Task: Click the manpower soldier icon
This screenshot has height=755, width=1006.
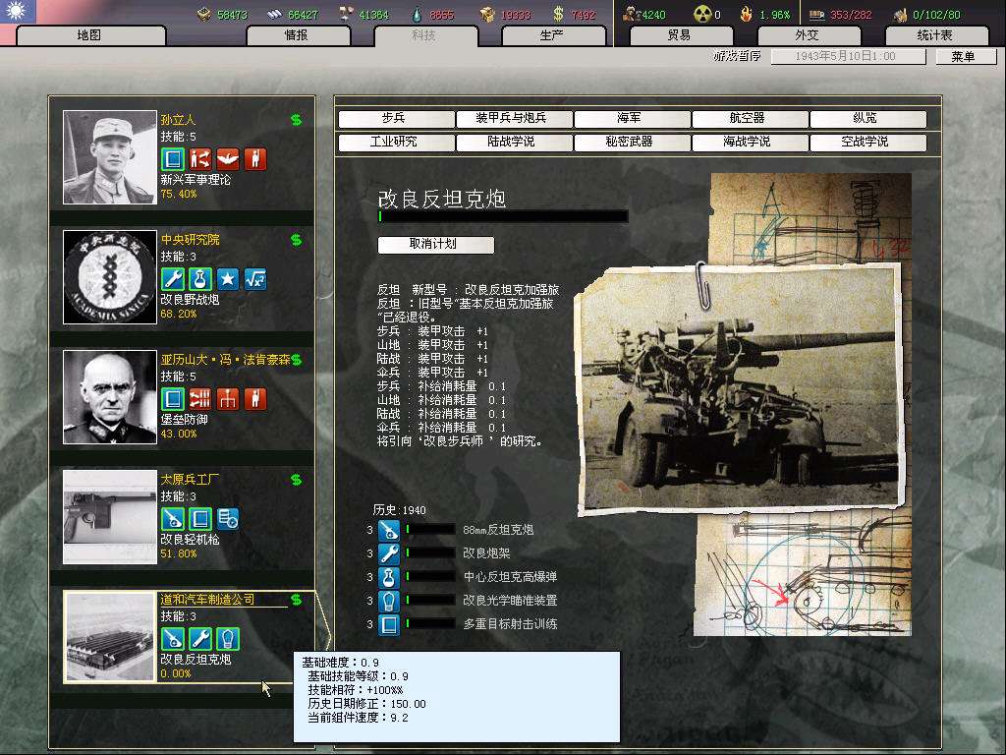Action: (632, 14)
